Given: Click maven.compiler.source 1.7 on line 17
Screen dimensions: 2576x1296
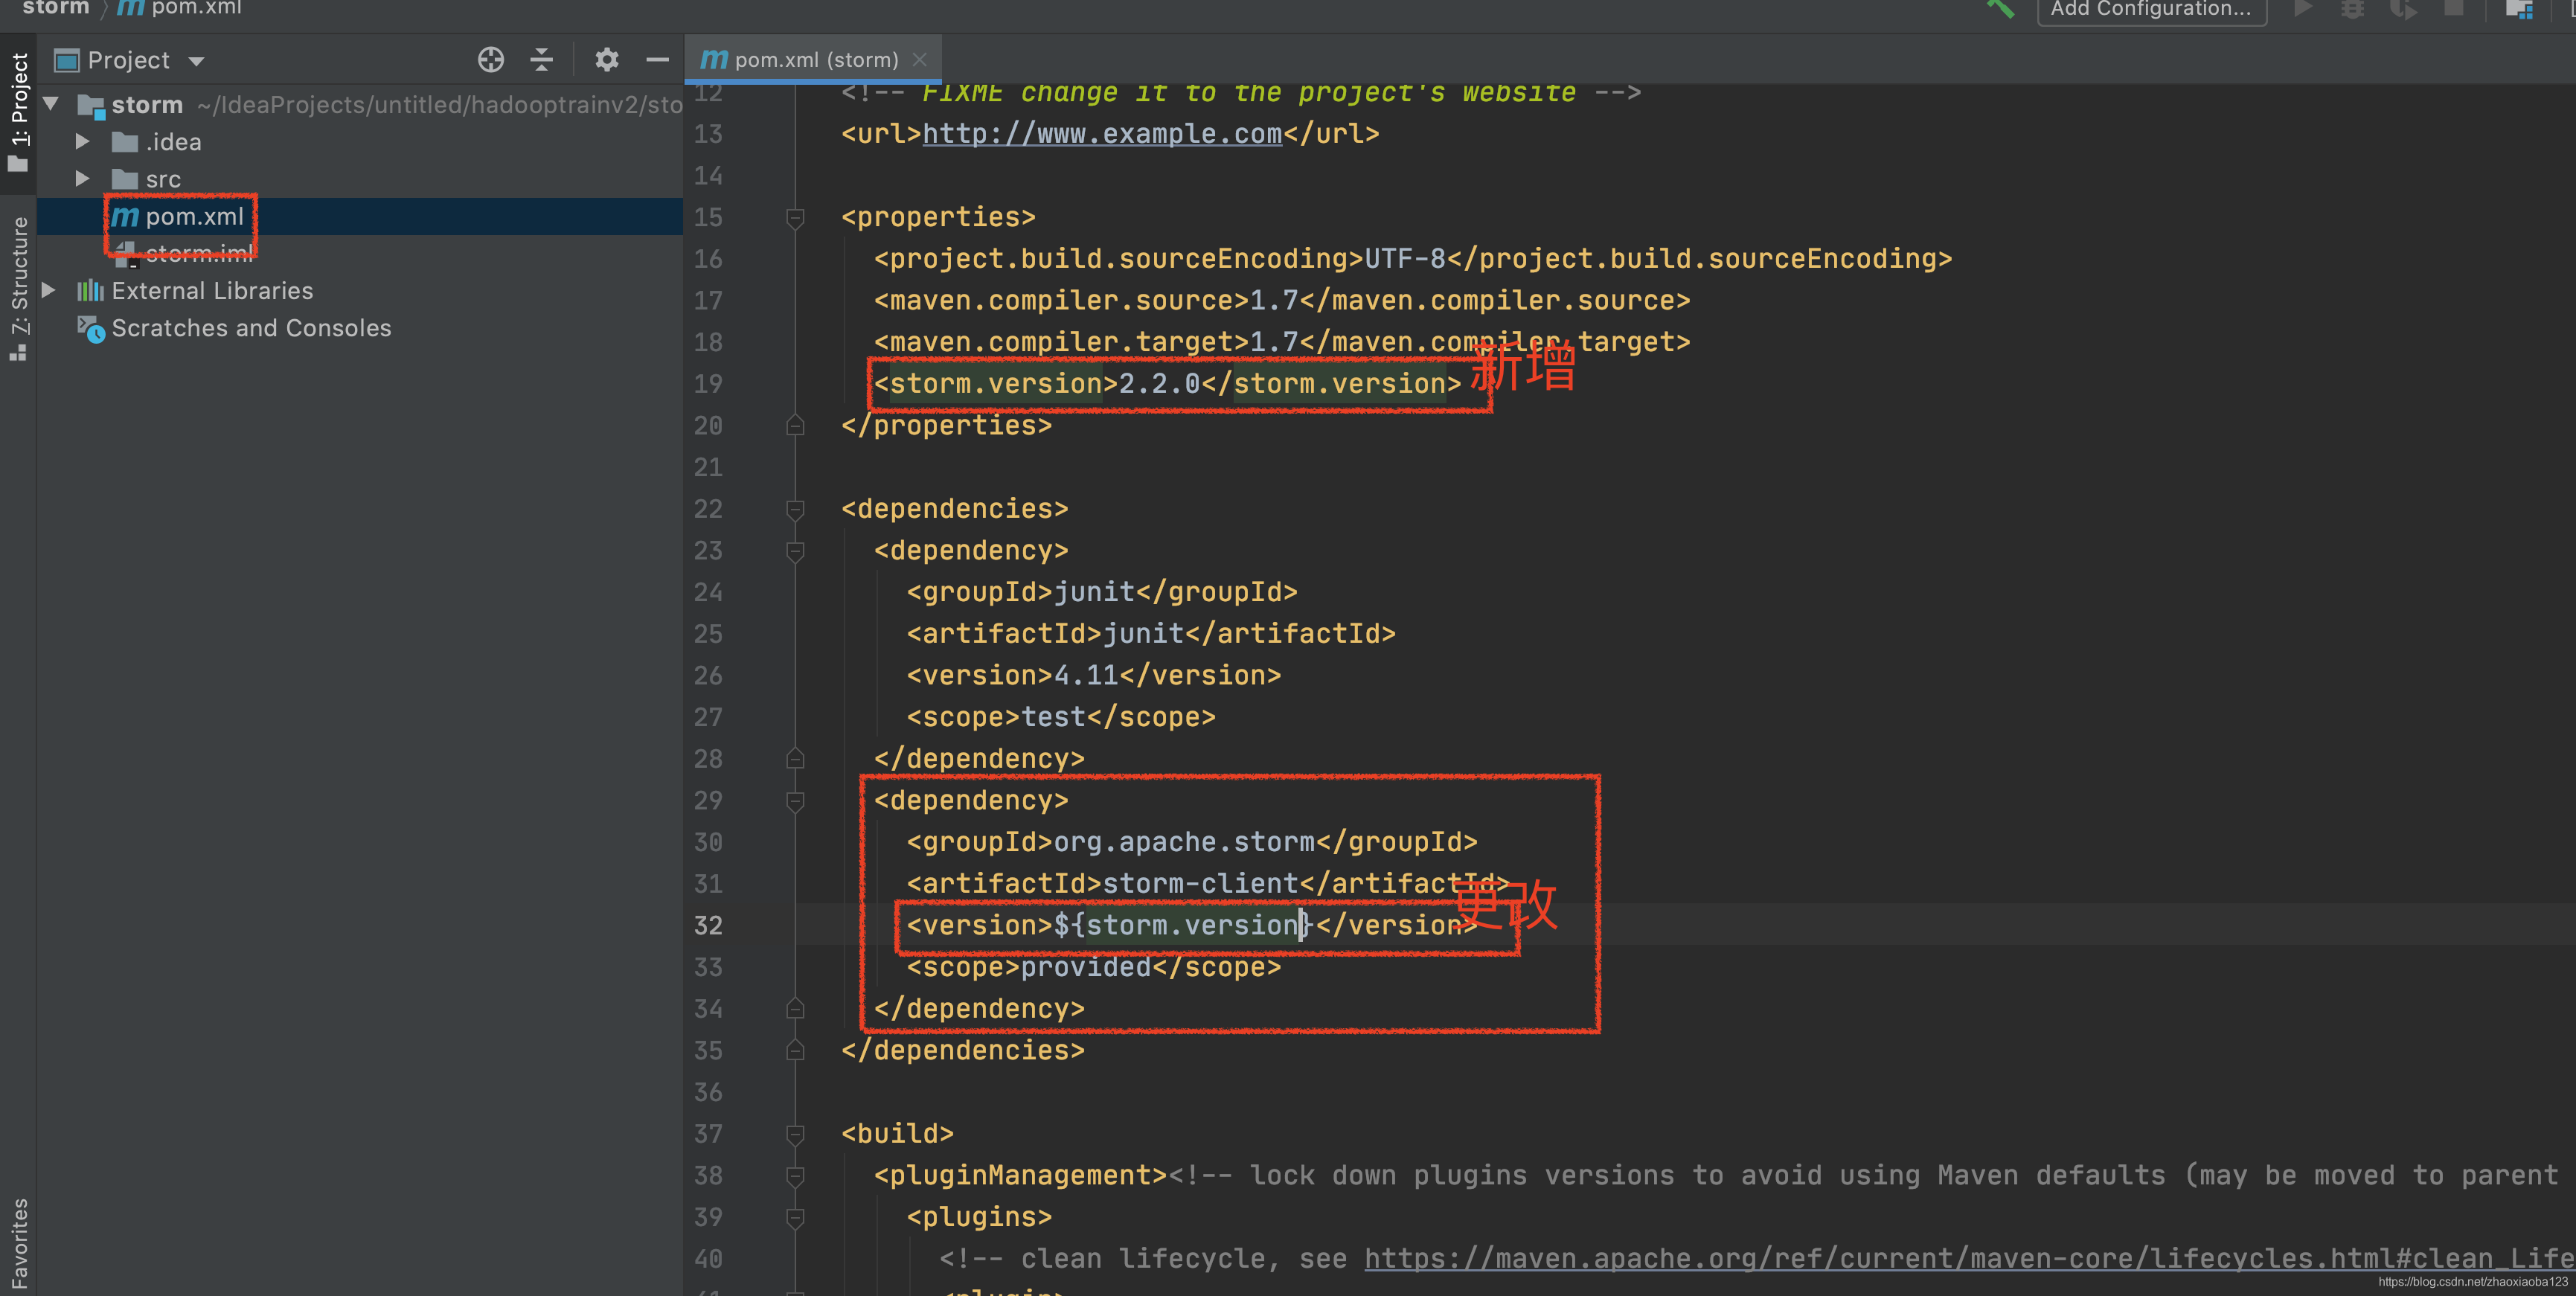Looking at the screenshot, I should pyautogui.click(x=1282, y=301).
